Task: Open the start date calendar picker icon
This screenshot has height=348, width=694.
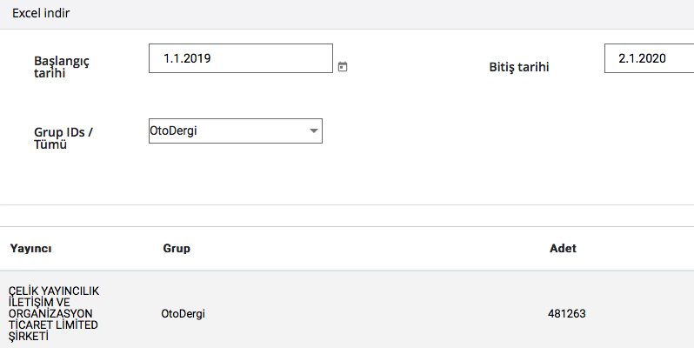Action: [343, 66]
